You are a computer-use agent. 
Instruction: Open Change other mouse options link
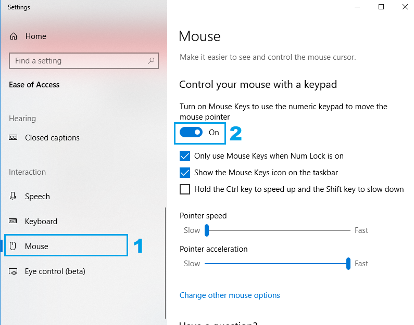[x=230, y=295]
